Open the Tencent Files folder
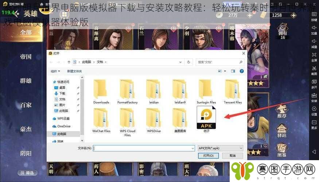319x182 pixels. (x=233, y=92)
